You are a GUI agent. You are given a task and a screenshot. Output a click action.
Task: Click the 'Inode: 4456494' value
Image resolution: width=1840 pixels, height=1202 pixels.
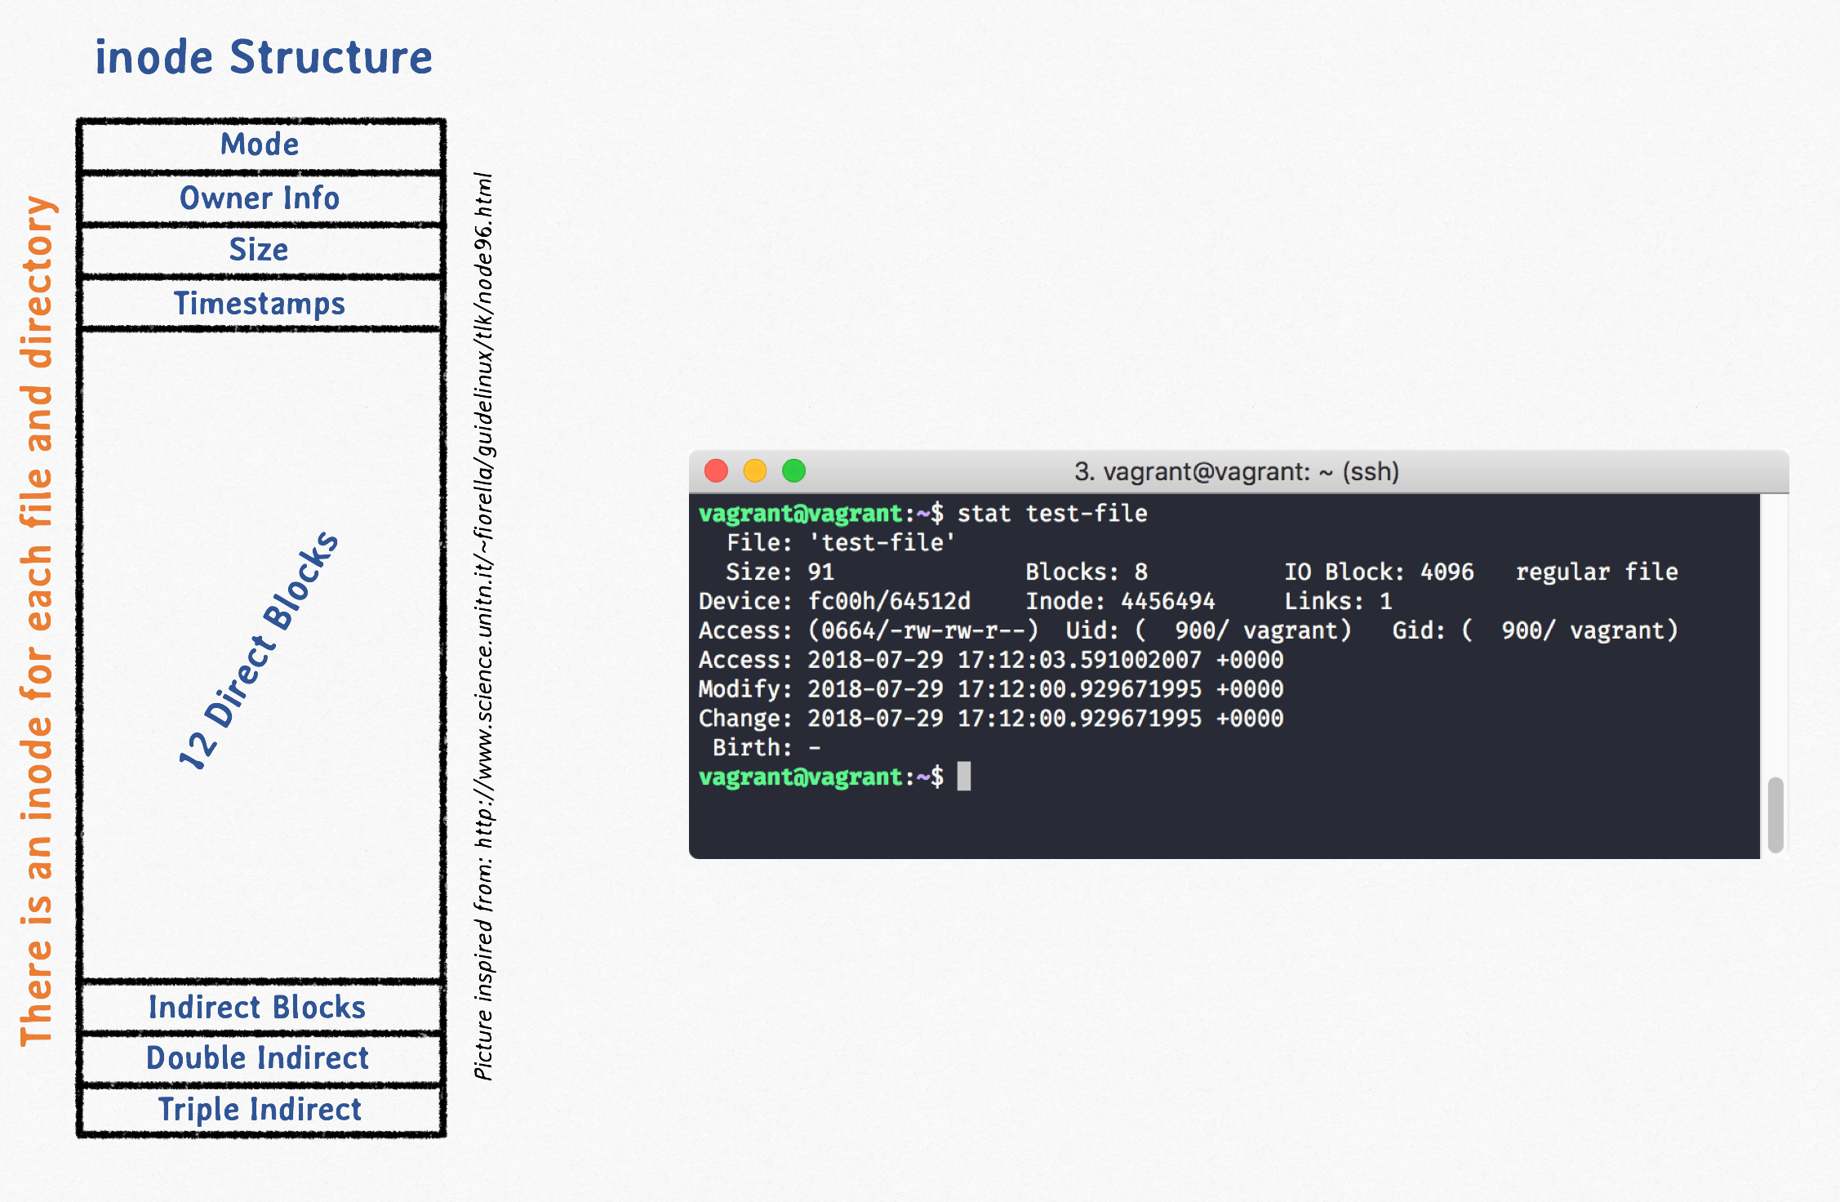[1121, 602]
